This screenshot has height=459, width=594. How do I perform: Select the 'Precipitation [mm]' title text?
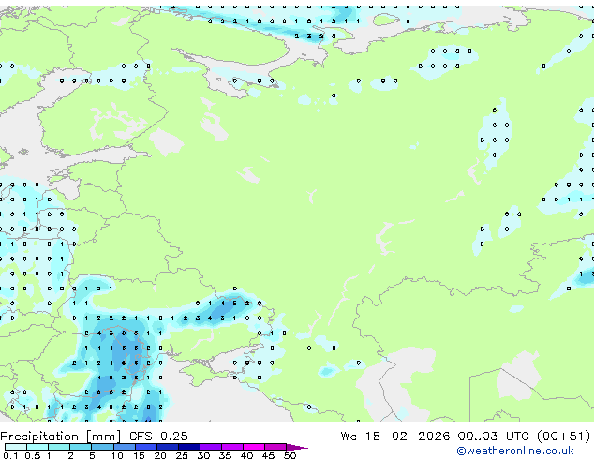point(60,437)
